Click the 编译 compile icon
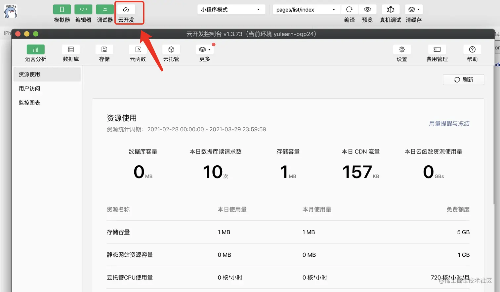The width and height of the screenshot is (500, 292). (350, 10)
